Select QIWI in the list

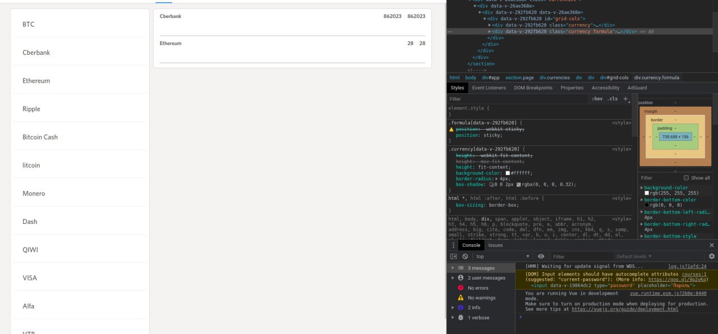point(80,250)
